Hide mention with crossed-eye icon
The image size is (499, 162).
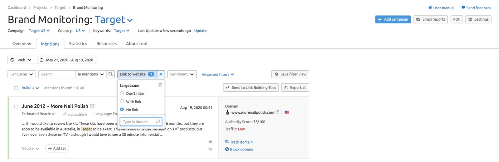pos(211,149)
